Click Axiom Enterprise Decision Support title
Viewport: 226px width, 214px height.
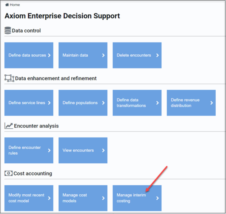coord(62,16)
